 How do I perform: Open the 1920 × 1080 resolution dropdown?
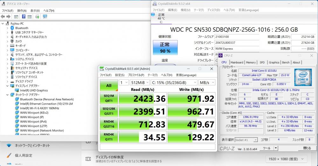coord(286,159)
